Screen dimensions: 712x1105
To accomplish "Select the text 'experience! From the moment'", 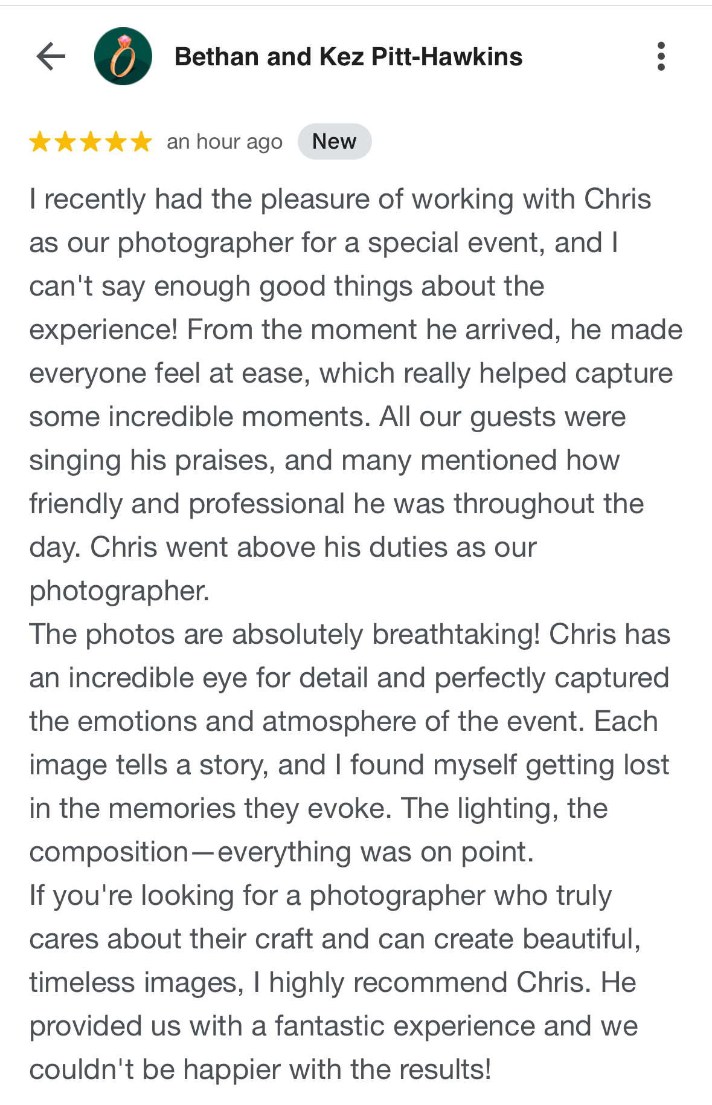I will coord(223,330).
